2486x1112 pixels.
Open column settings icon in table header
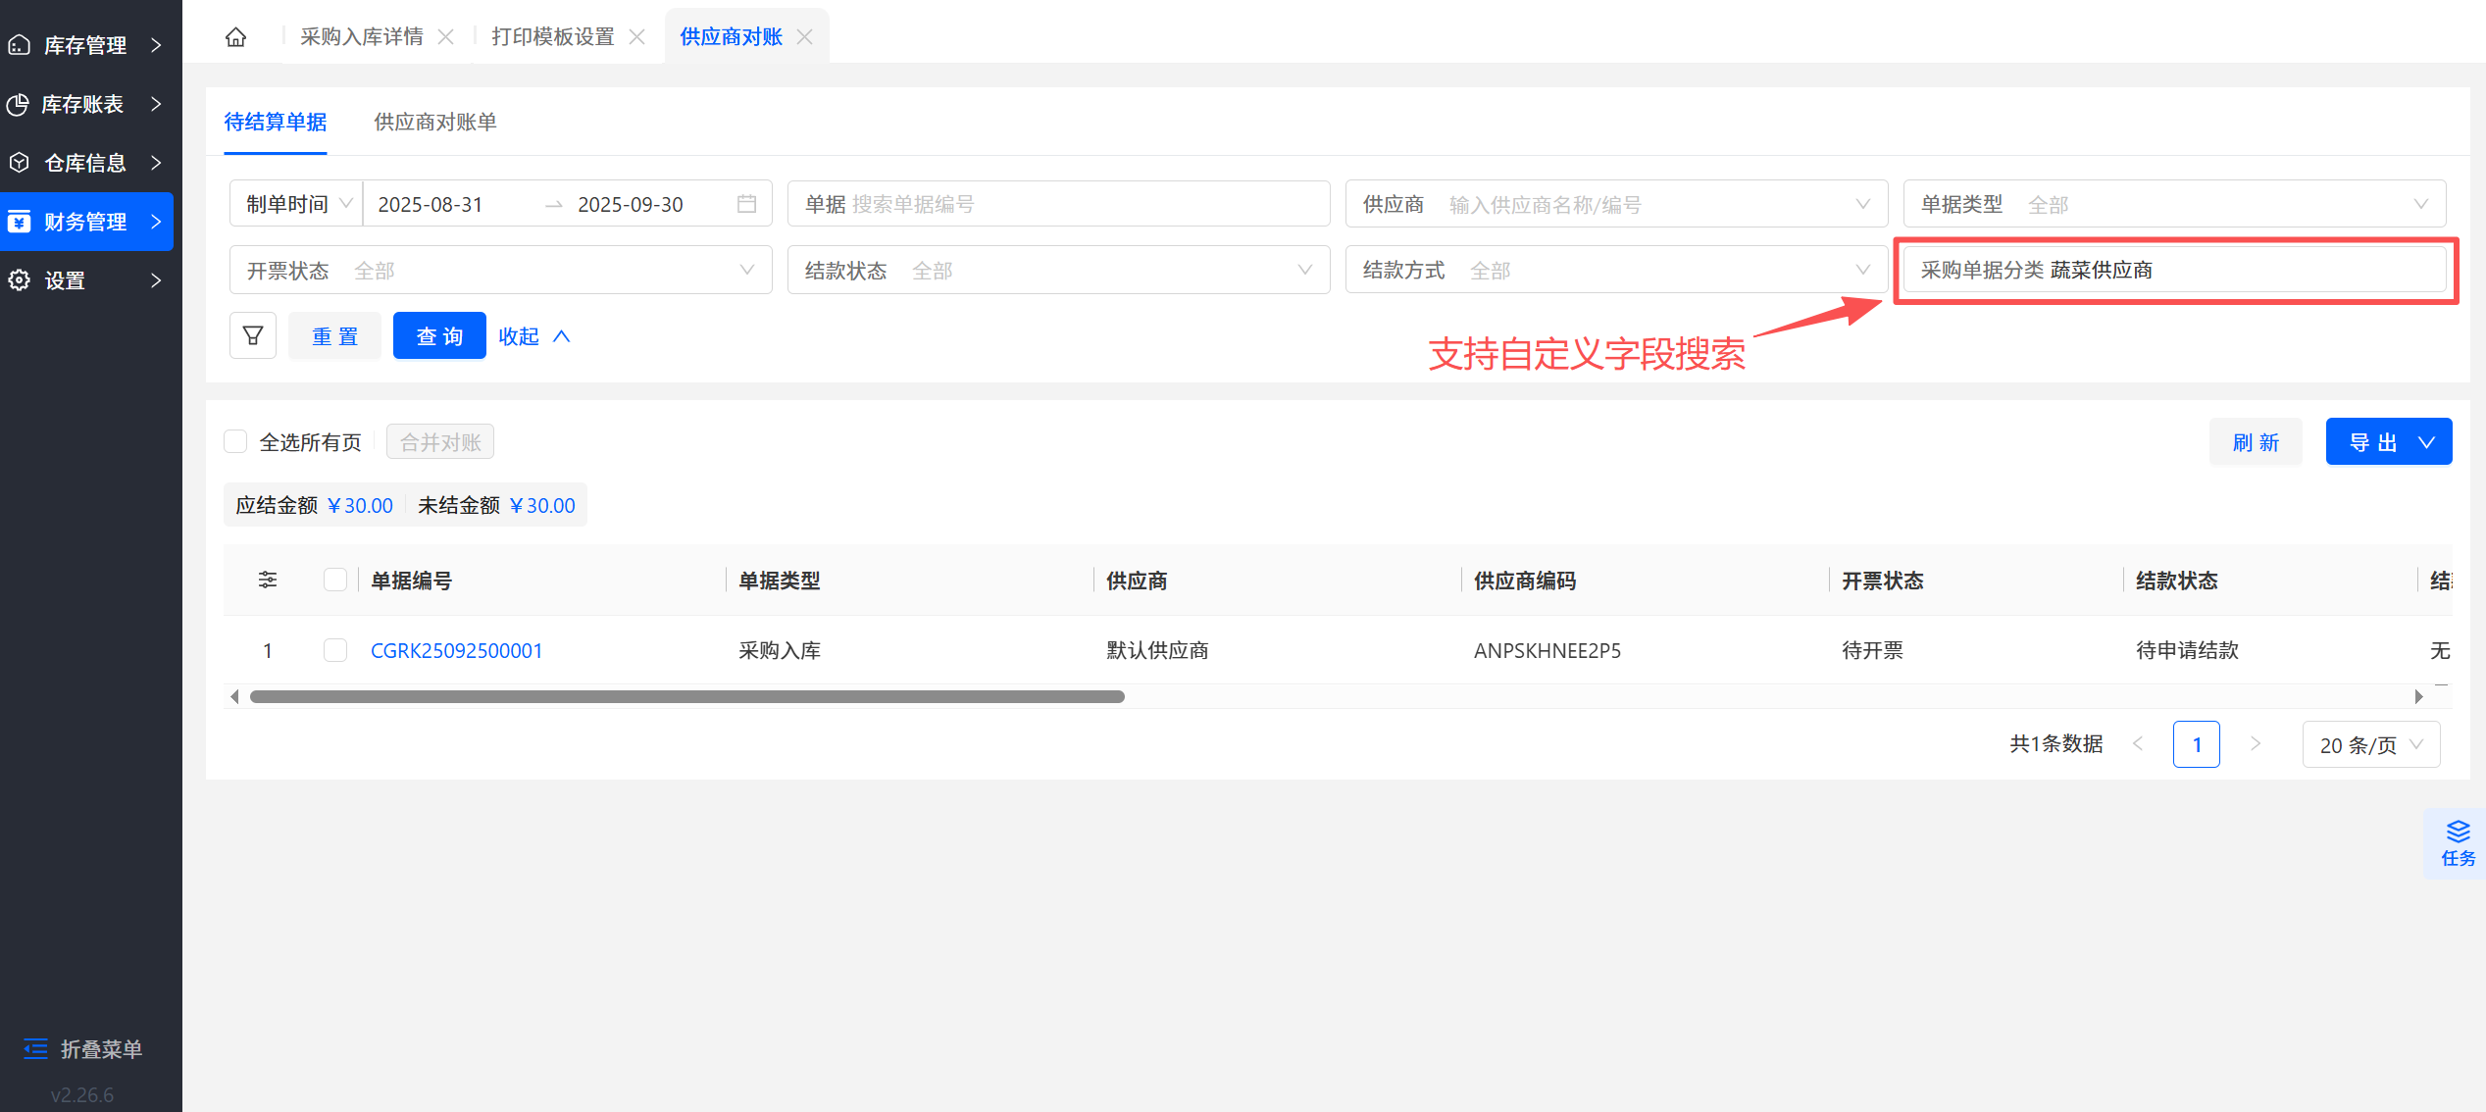pyautogui.click(x=268, y=581)
